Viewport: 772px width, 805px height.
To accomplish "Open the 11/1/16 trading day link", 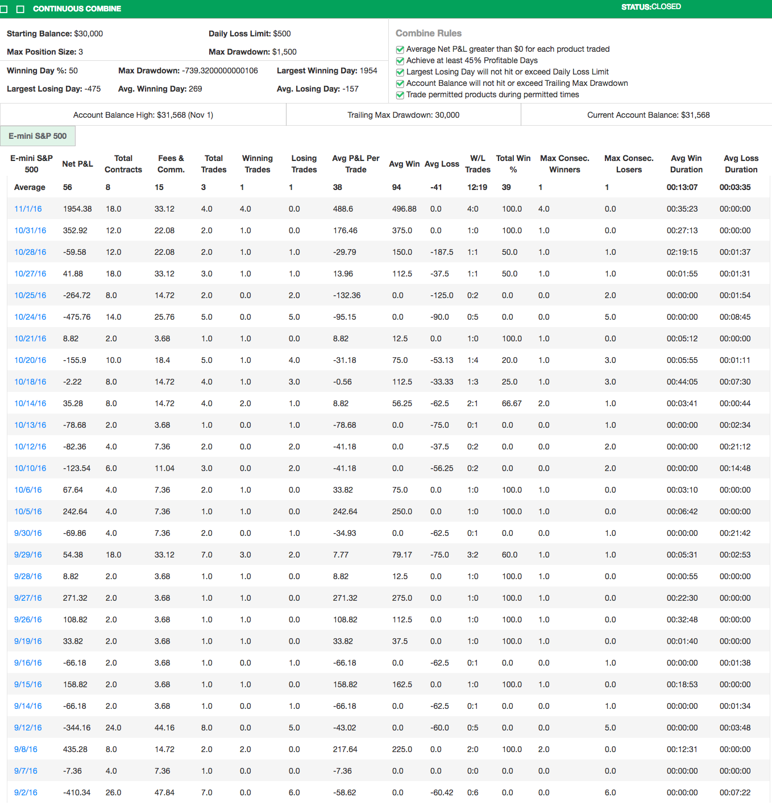I will (x=28, y=209).
